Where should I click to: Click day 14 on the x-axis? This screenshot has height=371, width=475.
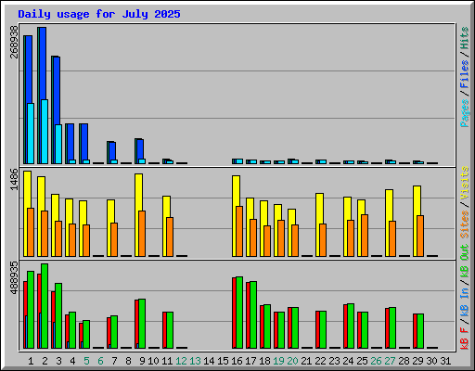coord(209,361)
